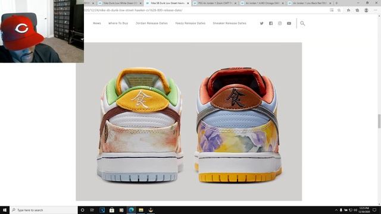Click the address bar URL
This screenshot has width=381, height=214.
(x=133, y=10)
